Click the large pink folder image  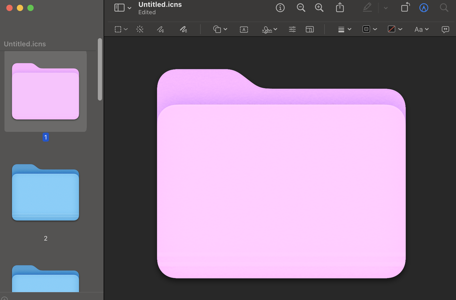click(x=281, y=174)
